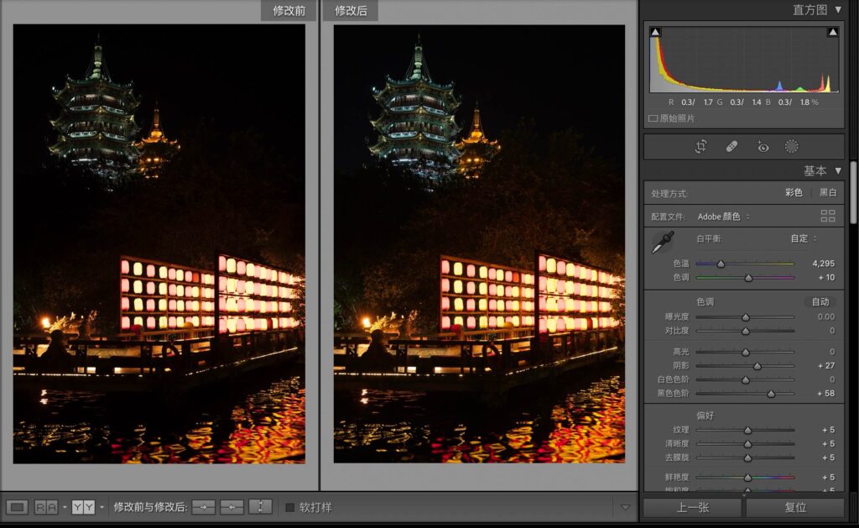Select the spot healing bandage tool
Viewport: 859px width, 528px height.
click(x=731, y=147)
